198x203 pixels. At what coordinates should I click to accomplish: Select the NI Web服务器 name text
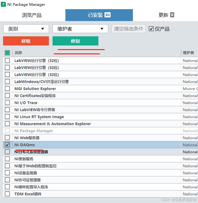point(27,138)
